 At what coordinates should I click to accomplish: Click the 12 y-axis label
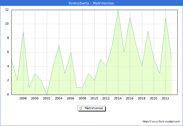pyautogui.click(x=7, y=10)
